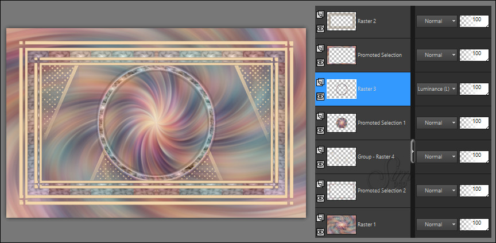Expand the blend mode dropdown for Raster 1

pyautogui.click(x=436, y=224)
